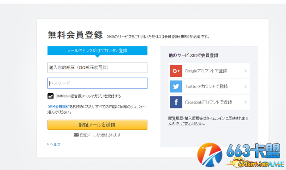The height and width of the screenshot is (170, 286).
Task: Focus the email address input field
Action: pos(97,68)
